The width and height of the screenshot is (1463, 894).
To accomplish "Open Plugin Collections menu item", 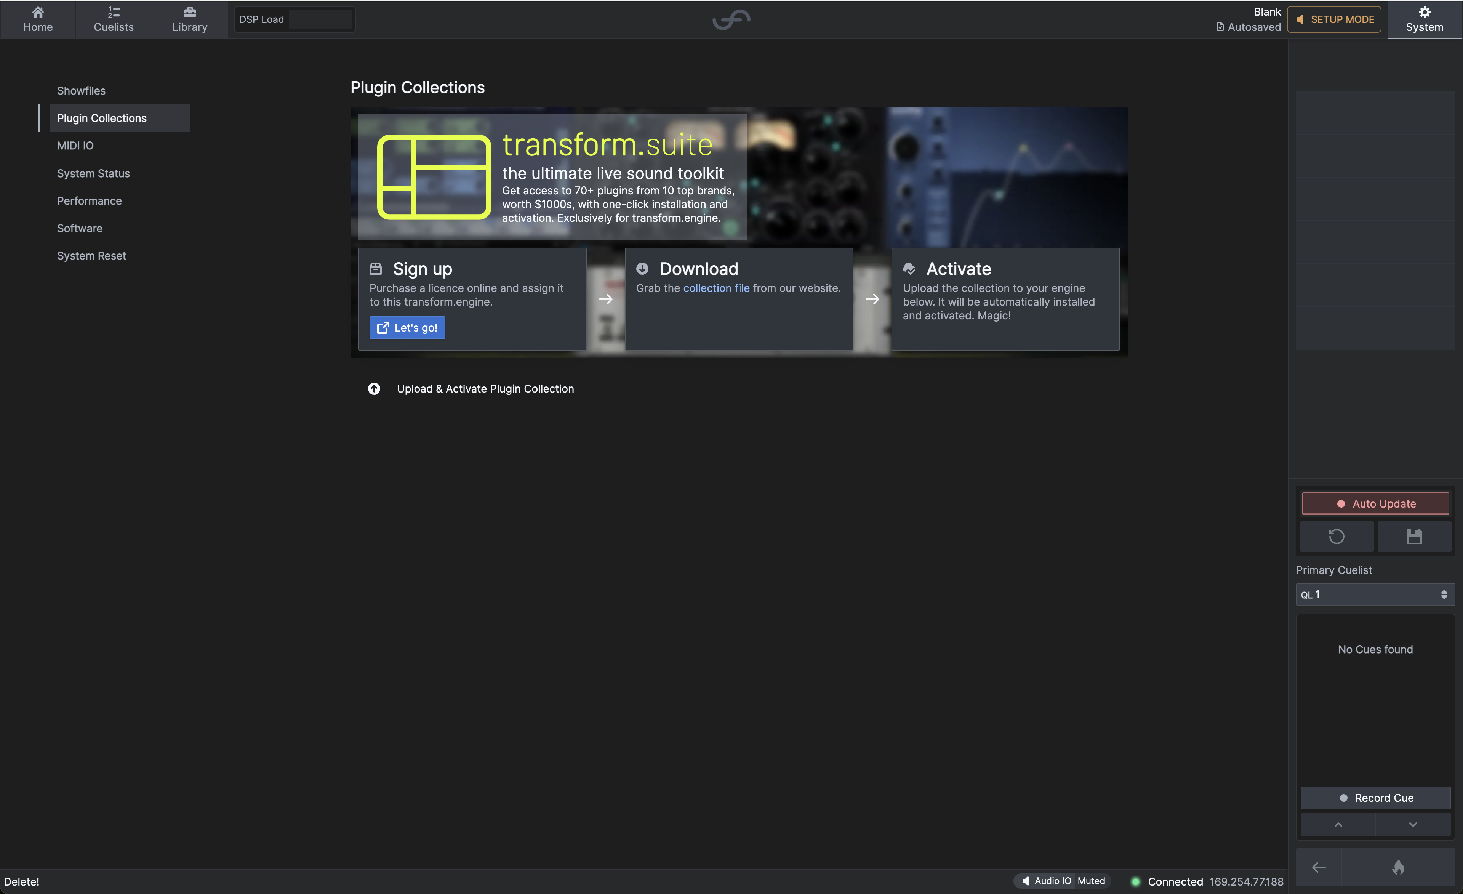I will coord(101,117).
